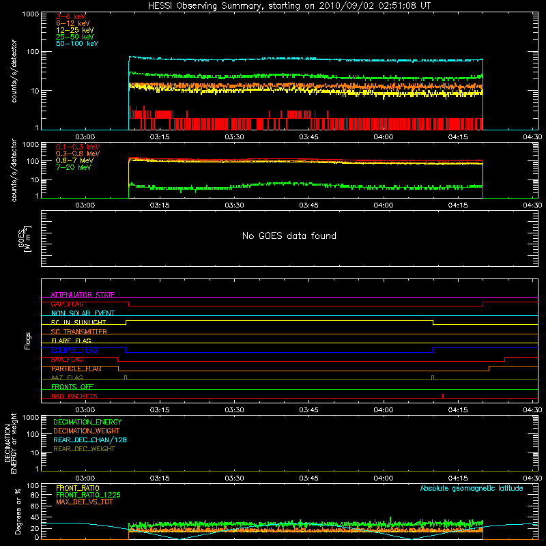The width and height of the screenshot is (546, 546).
Task: Select the AAZ_FLAG label
Action: (x=67, y=377)
